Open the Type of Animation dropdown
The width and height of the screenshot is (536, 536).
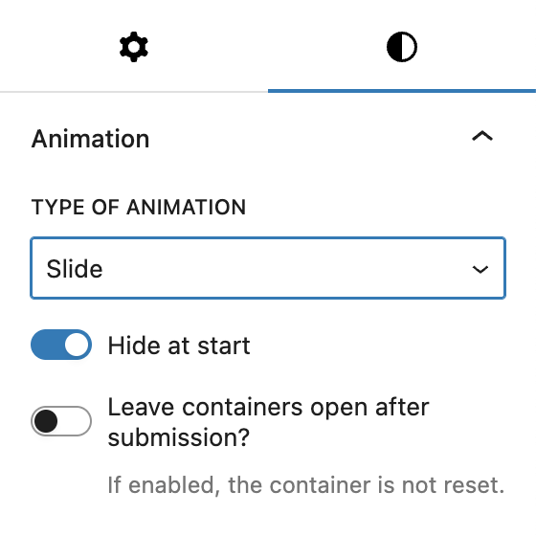[x=268, y=268]
